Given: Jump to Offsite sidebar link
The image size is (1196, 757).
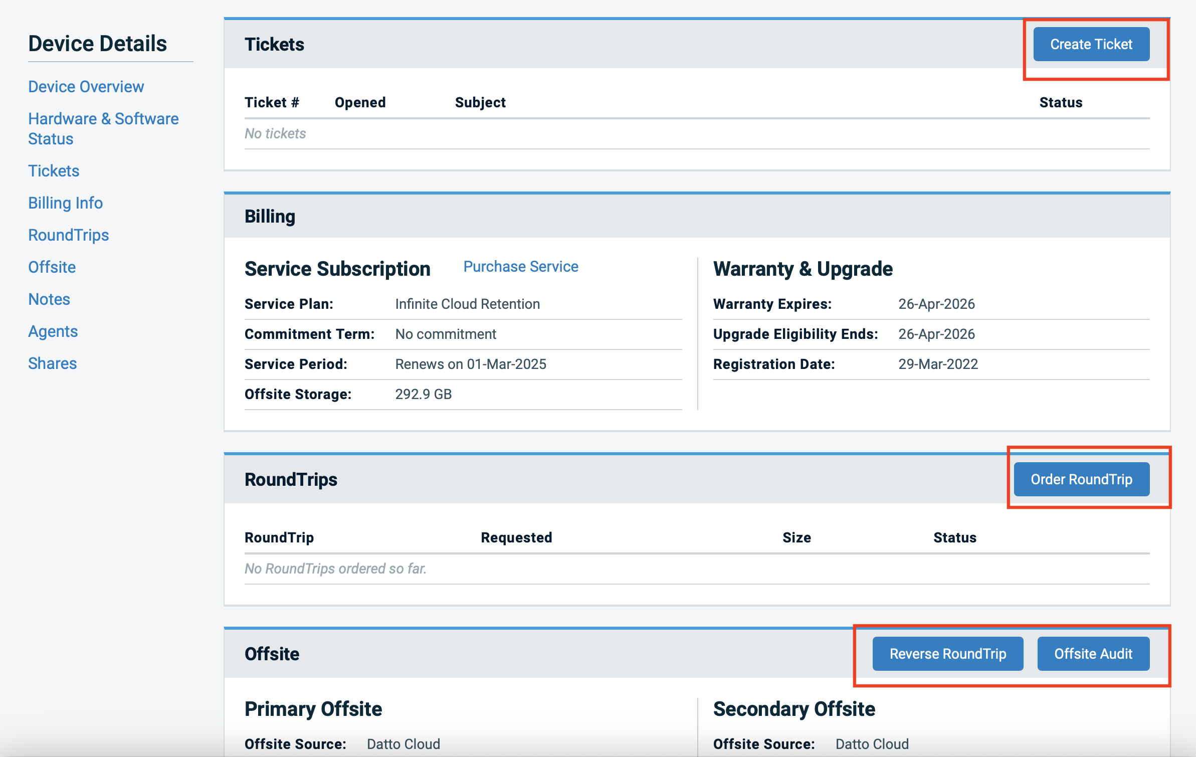Looking at the screenshot, I should pyautogui.click(x=52, y=267).
